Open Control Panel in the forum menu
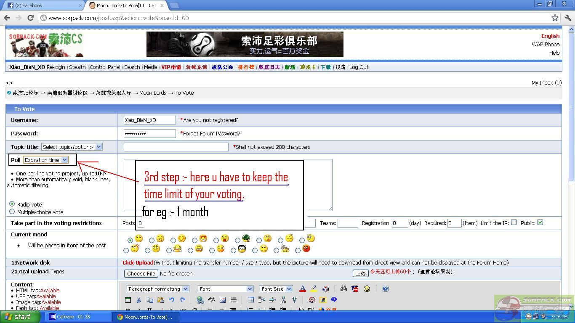 pyautogui.click(x=105, y=67)
